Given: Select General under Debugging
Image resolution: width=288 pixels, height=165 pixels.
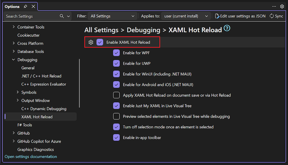Looking at the screenshot, I should (x=28, y=68).
